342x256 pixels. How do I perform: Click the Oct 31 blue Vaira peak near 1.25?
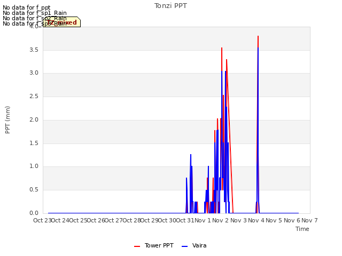point(191,155)
